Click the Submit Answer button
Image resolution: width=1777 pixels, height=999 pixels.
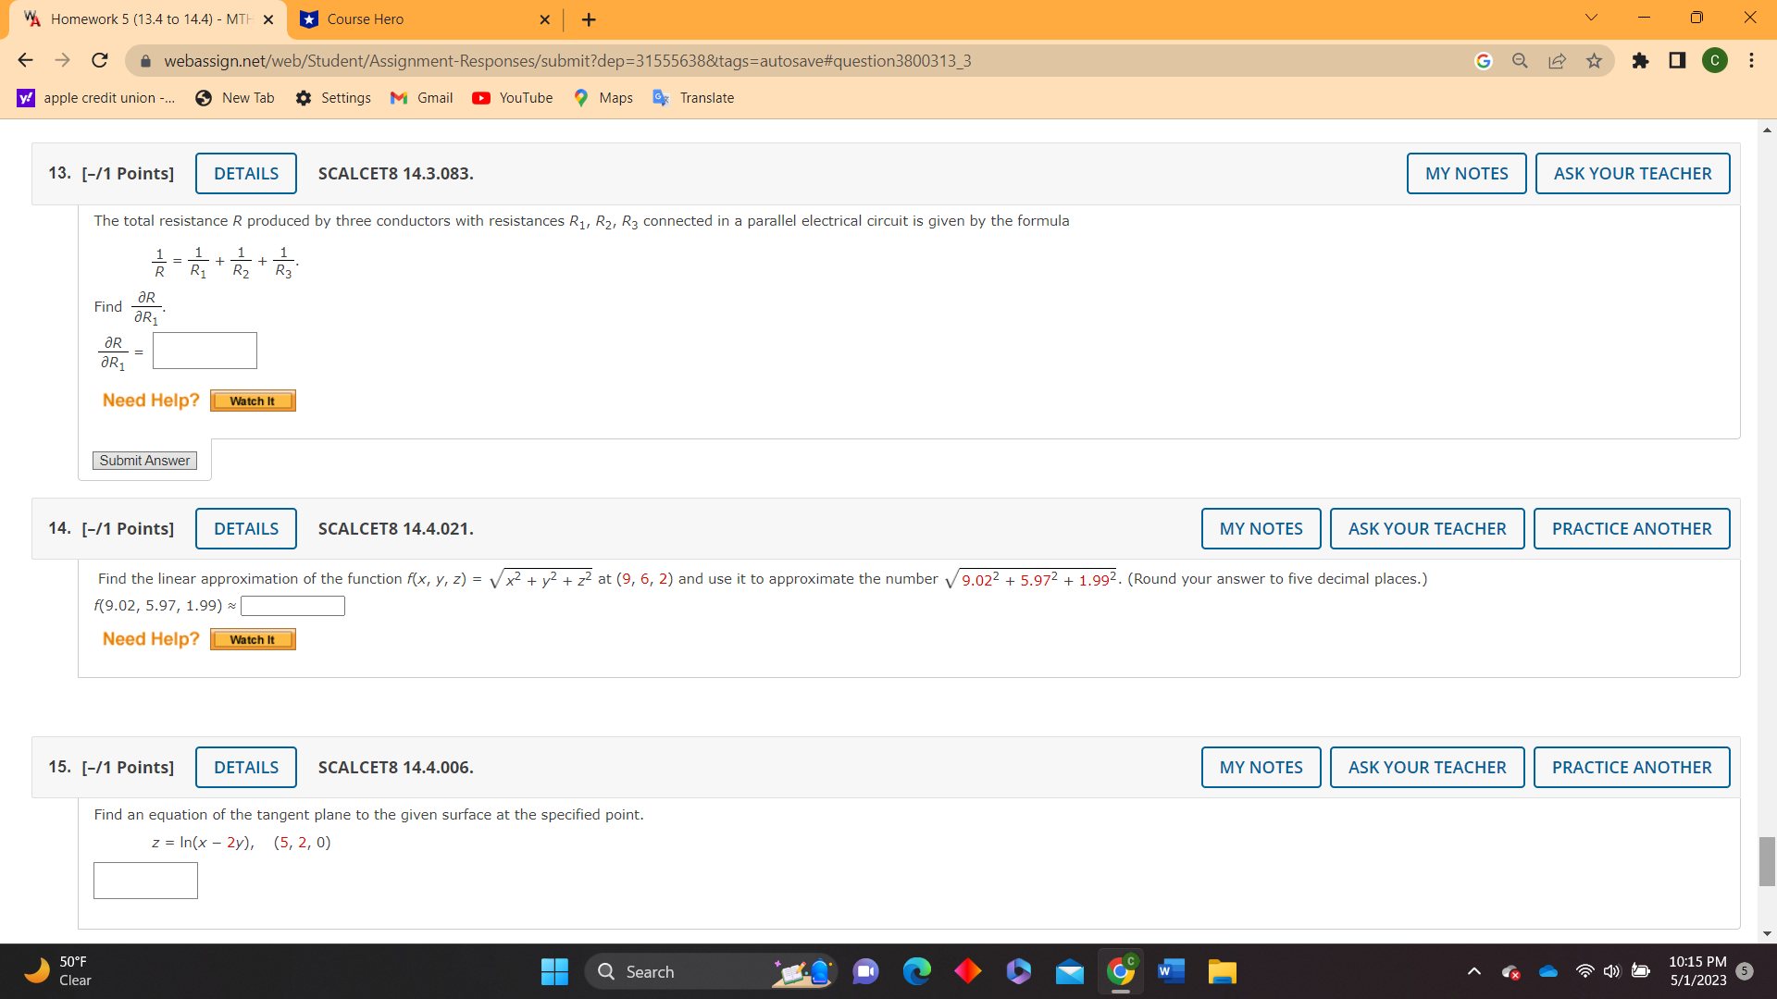144,461
